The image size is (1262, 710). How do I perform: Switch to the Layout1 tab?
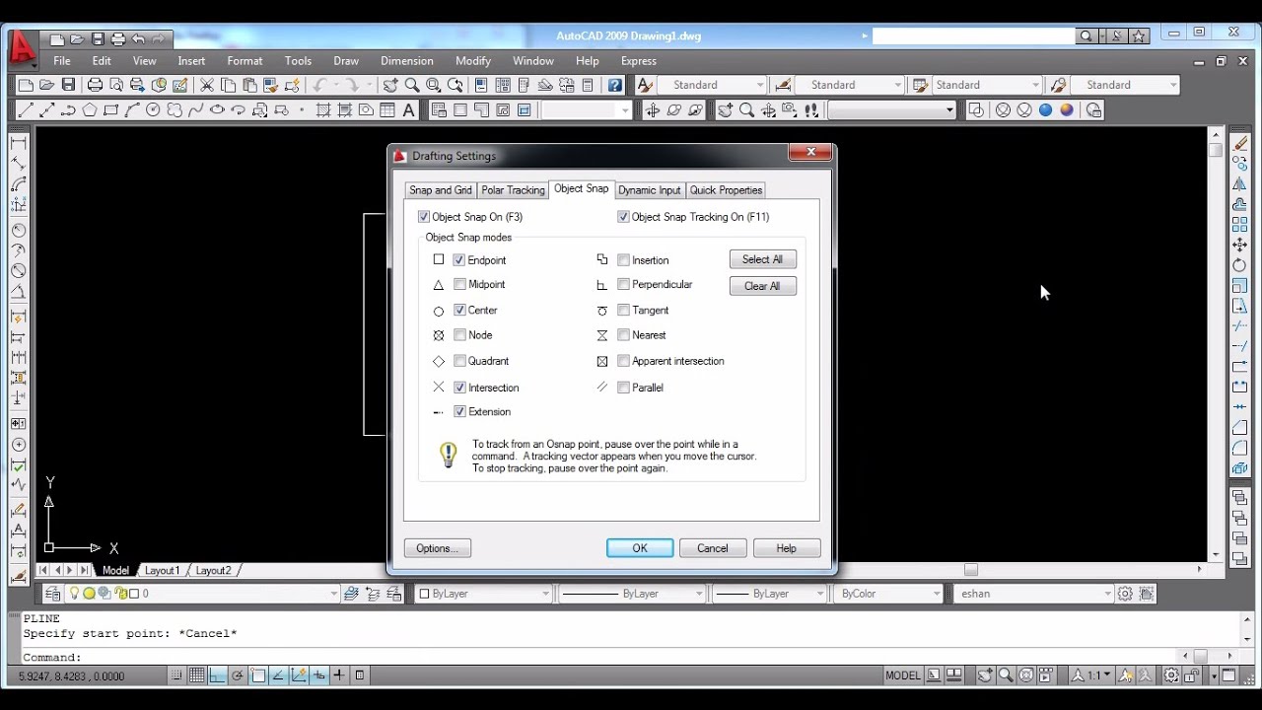point(162,570)
